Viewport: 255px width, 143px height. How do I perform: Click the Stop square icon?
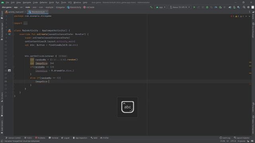click(225, 7)
